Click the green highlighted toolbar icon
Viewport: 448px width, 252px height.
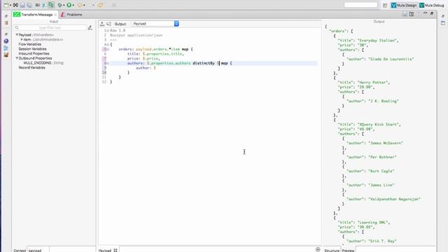(51, 5)
